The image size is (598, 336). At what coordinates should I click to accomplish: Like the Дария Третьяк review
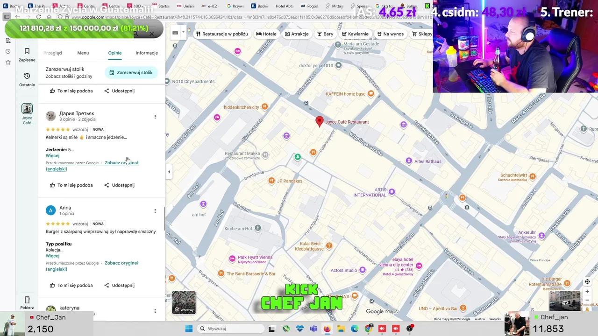pos(71,185)
